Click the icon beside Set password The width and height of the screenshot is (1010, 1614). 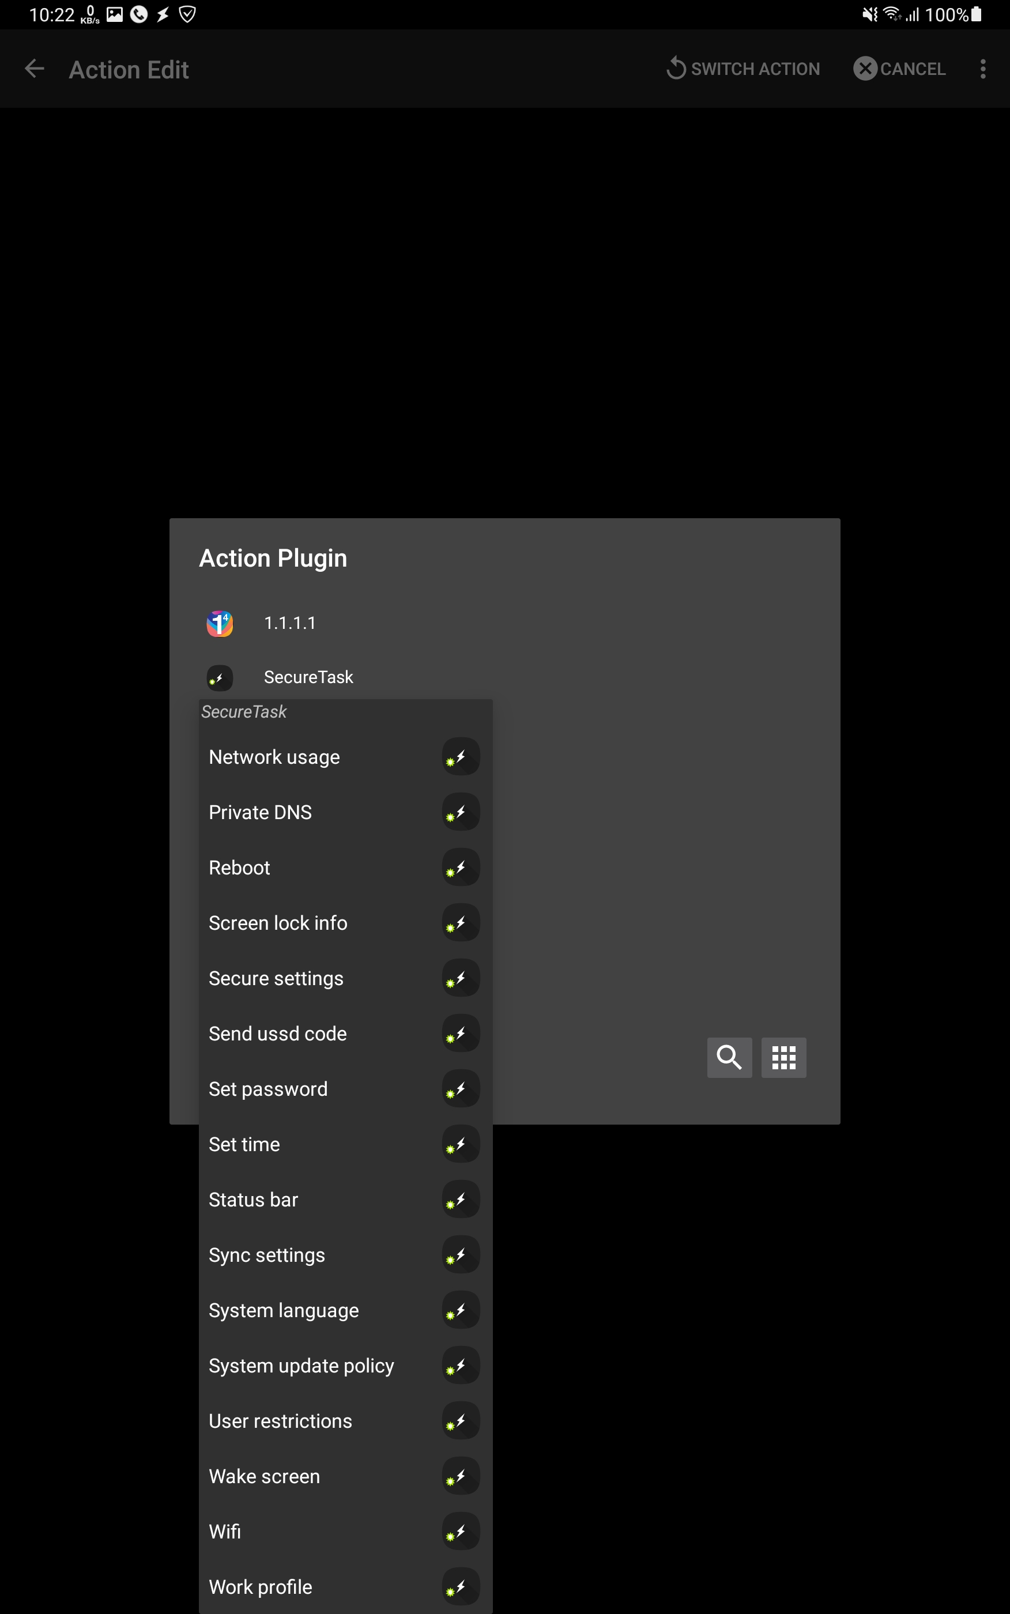click(461, 1089)
